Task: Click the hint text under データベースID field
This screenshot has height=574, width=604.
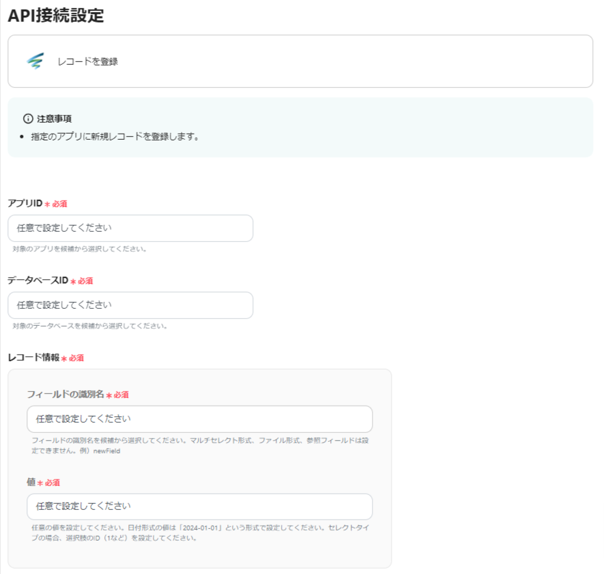Action: pyautogui.click(x=90, y=326)
